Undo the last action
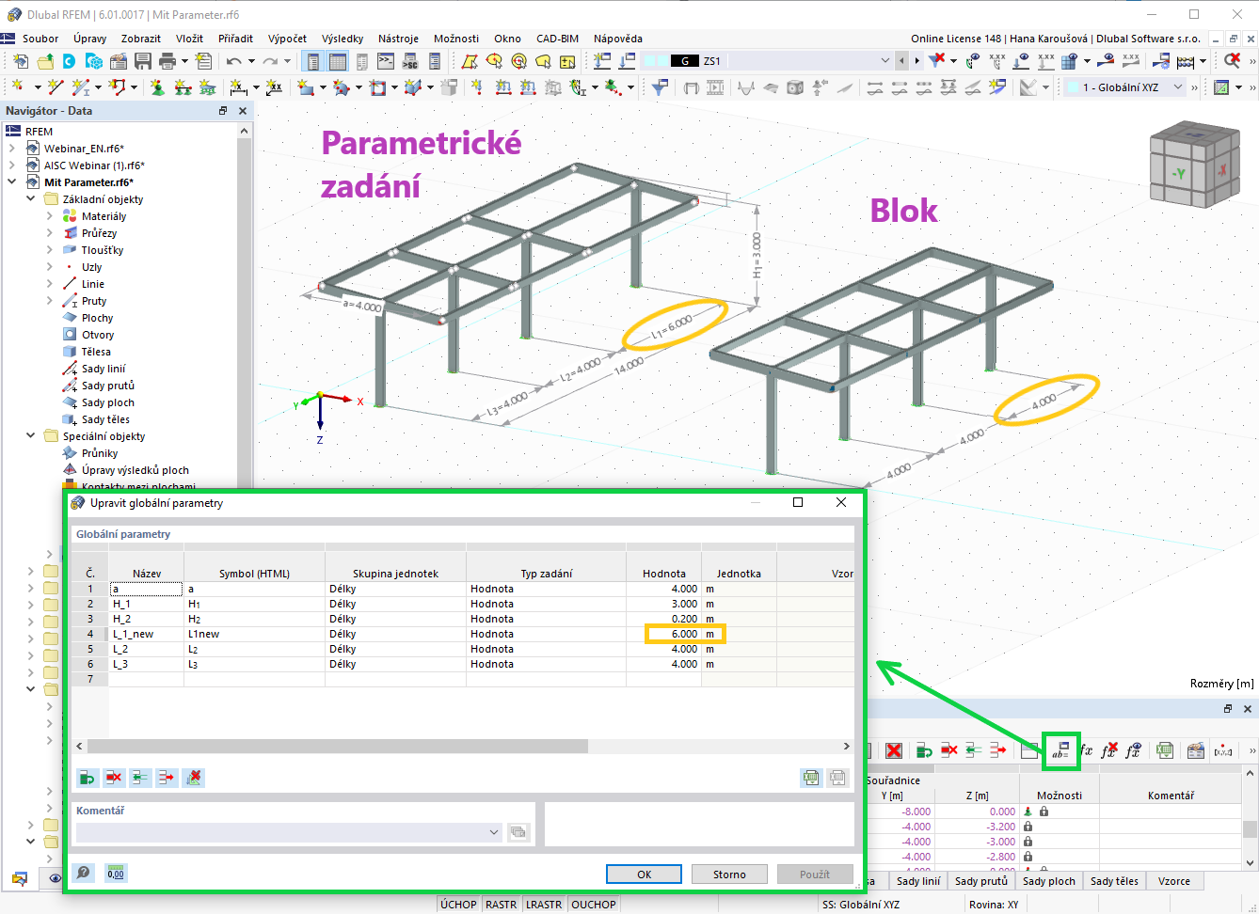 [233, 61]
